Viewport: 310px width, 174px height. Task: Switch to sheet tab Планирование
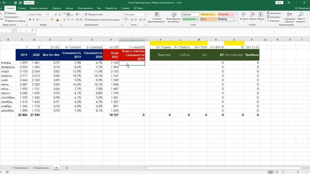pos(21,168)
